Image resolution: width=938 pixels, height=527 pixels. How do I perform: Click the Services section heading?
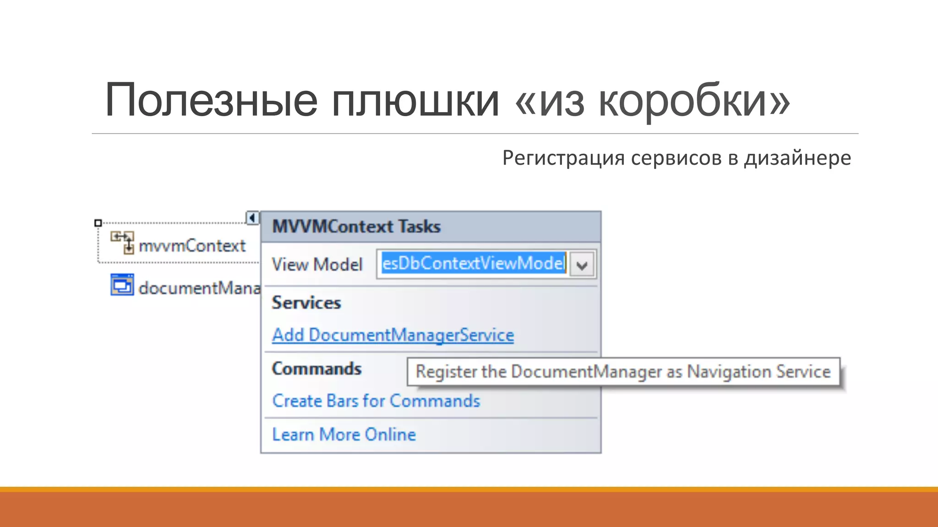tap(306, 303)
